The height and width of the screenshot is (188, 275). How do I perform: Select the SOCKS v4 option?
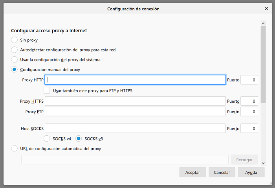coord(47,138)
